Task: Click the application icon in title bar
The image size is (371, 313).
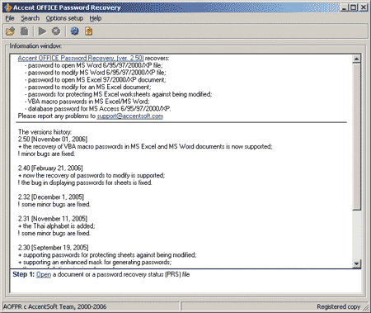Action: tap(8, 7)
